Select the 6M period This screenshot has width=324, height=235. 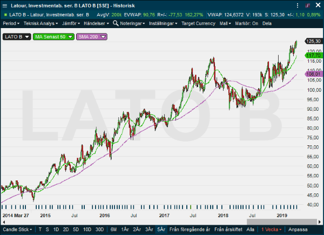tap(113, 230)
